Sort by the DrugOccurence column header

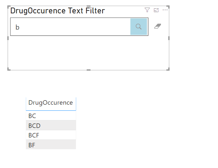51,103
